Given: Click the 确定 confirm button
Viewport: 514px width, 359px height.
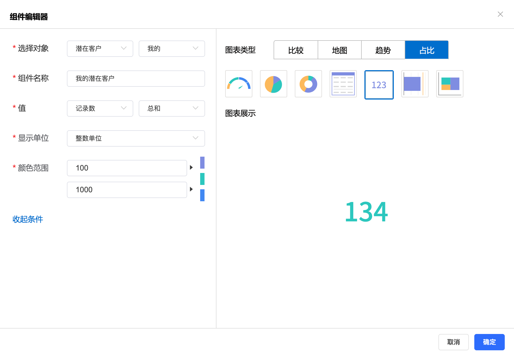Looking at the screenshot, I should click(x=489, y=342).
